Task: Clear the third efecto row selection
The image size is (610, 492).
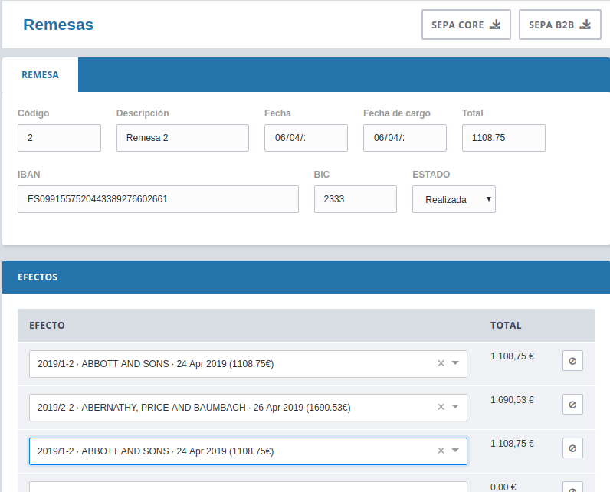Action: click(441, 451)
